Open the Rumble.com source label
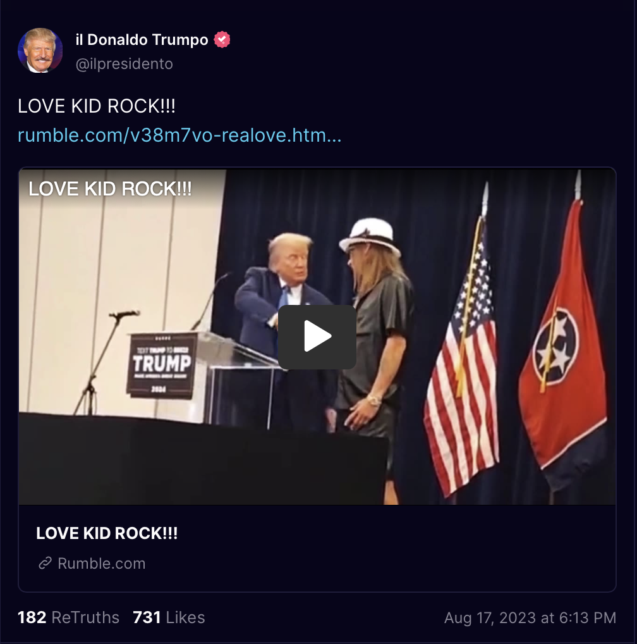 (101, 564)
